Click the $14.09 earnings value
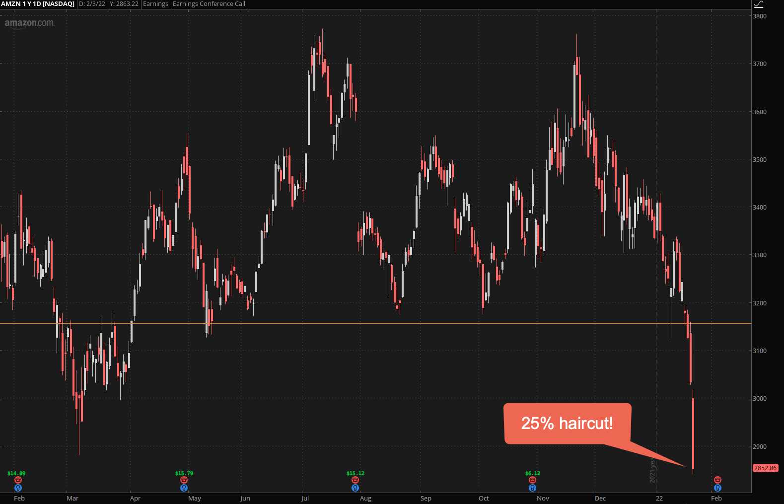The image size is (784, 504). [x=16, y=473]
